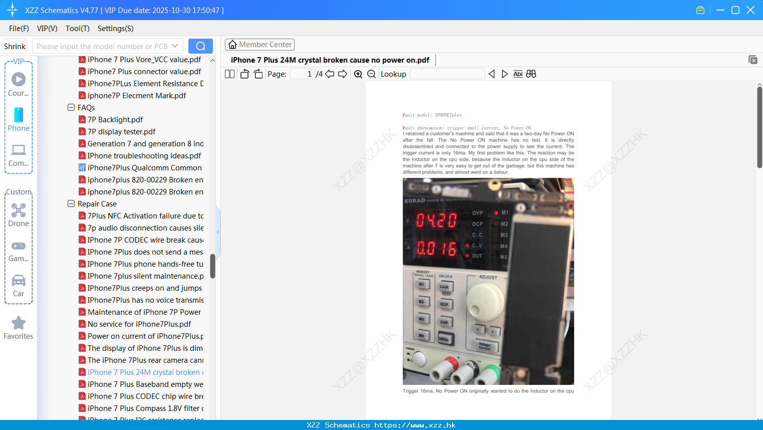Open 7Plus NFC Activation failure file
763x430 pixels.
coord(141,216)
